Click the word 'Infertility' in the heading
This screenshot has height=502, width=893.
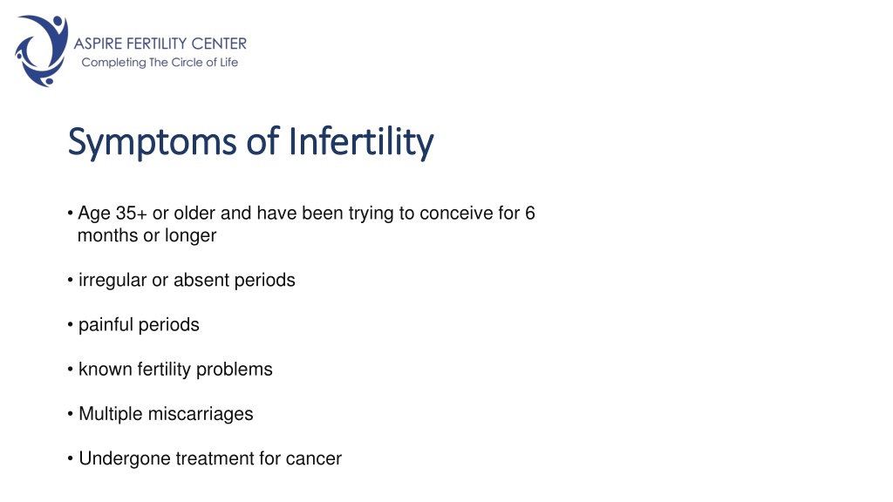pos(361,142)
